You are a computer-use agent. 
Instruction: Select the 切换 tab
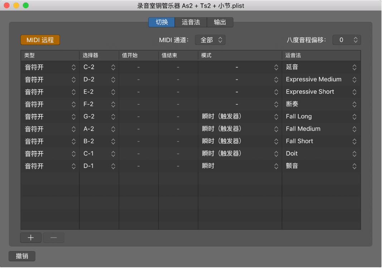point(161,22)
